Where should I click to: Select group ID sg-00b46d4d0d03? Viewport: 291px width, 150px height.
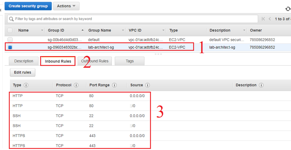[65, 40]
